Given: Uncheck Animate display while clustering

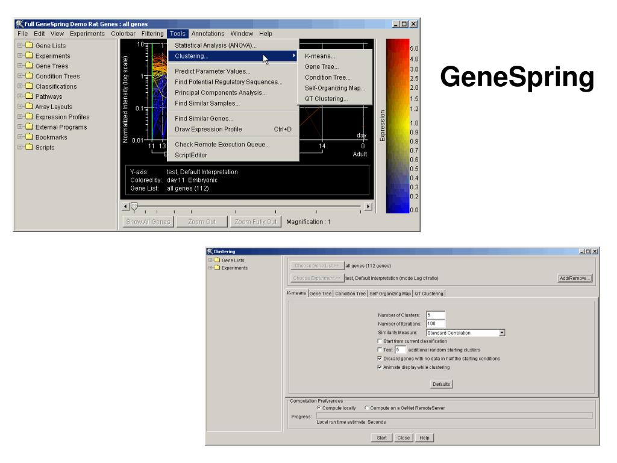Looking at the screenshot, I should (x=380, y=367).
